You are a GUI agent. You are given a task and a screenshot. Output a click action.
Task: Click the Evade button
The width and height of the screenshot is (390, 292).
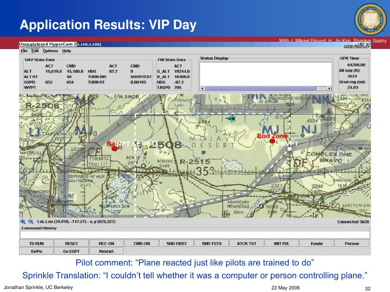[316, 244]
